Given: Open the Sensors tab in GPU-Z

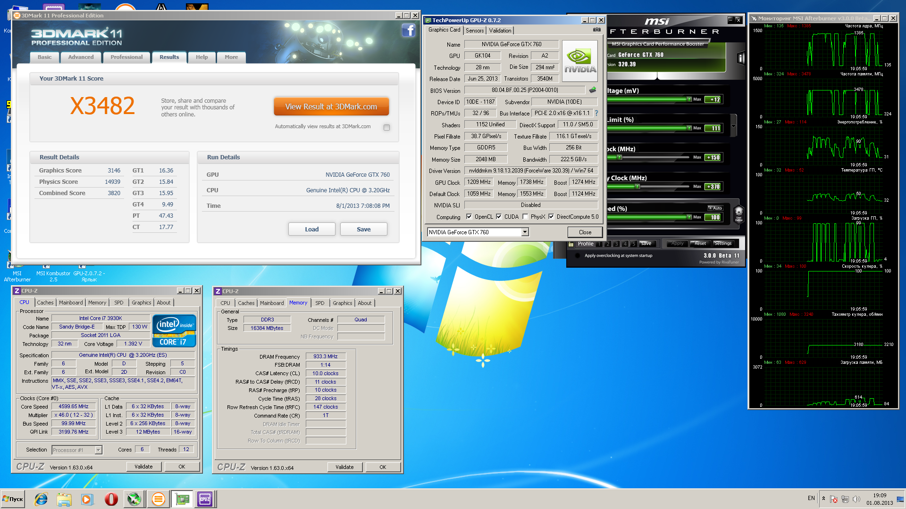Looking at the screenshot, I should (475, 31).
